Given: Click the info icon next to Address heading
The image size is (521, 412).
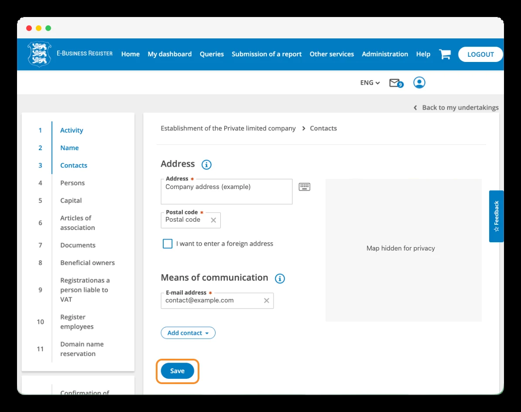Looking at the screenshot, I should click(206, 165).
